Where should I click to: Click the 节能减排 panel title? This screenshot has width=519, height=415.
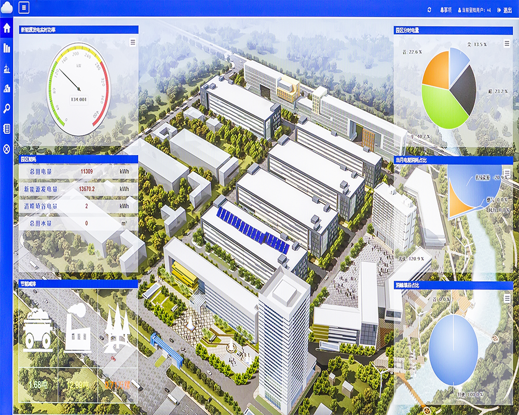[29, 284]
